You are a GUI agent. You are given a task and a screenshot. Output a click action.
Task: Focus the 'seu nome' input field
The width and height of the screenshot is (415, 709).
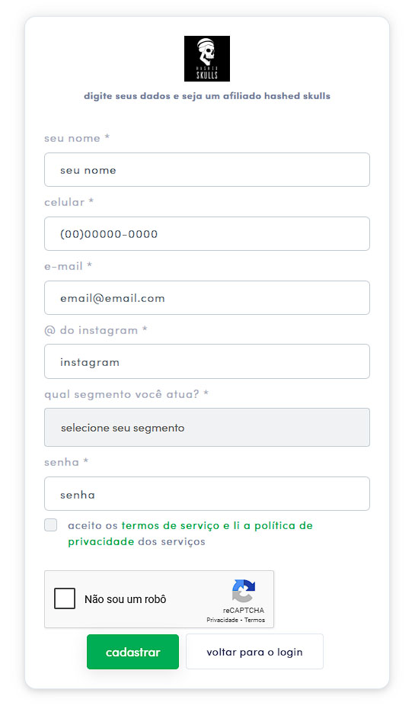tap(207, 169)
